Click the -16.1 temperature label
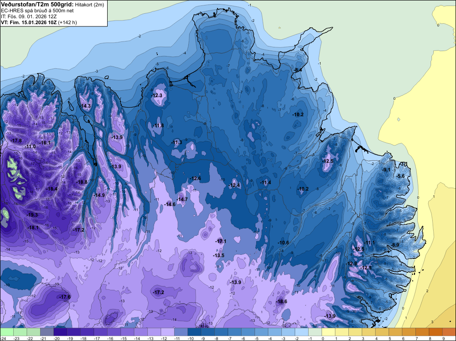 click(45, 143)
